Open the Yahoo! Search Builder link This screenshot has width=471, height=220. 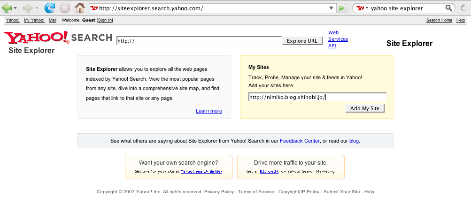click(x=201, y=171)
